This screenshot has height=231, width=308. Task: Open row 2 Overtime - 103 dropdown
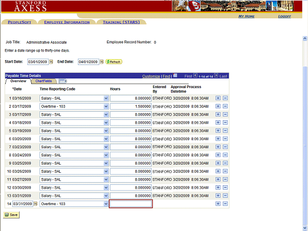point(106,106)
